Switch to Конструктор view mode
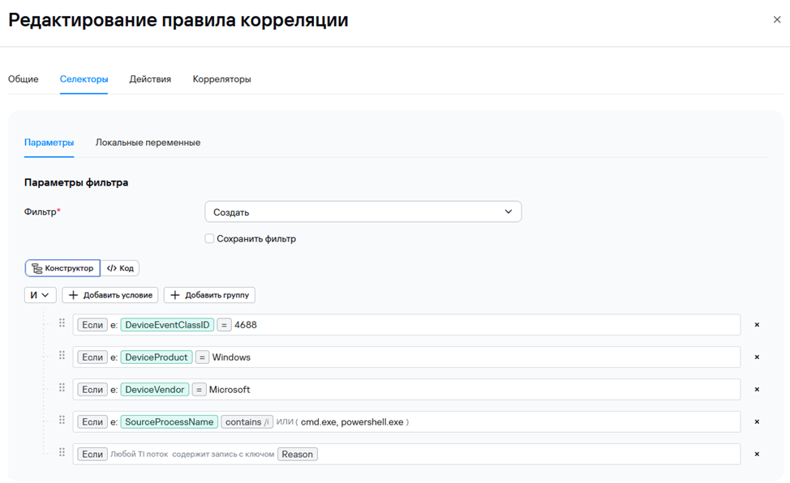 pos(62,268)
